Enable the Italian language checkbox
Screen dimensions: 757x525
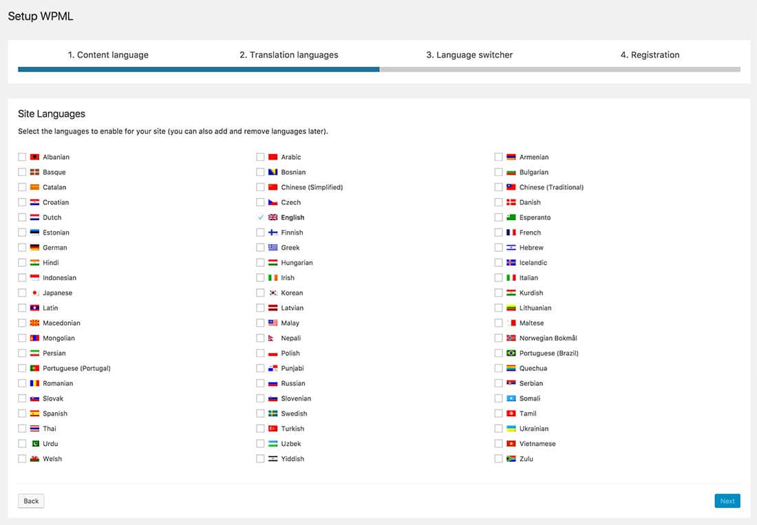pyautogui.click(x=499, y=277)
